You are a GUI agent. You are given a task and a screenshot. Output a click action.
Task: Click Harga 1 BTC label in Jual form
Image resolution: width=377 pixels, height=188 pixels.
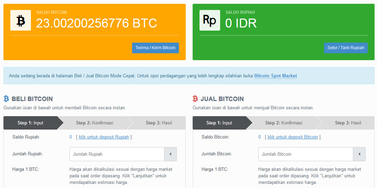tap(215, 169)
